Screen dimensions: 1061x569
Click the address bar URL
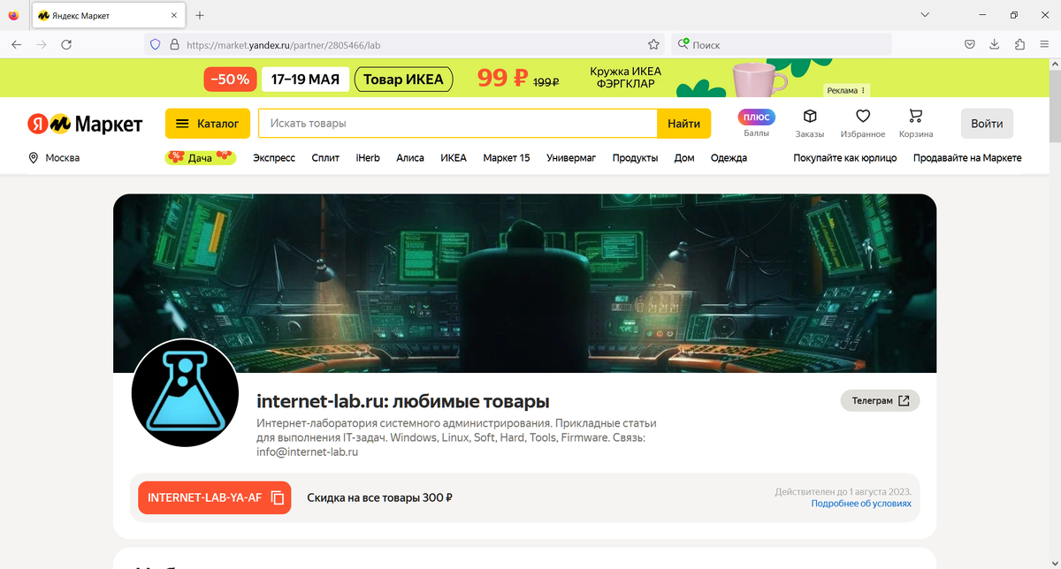[284, 44]
